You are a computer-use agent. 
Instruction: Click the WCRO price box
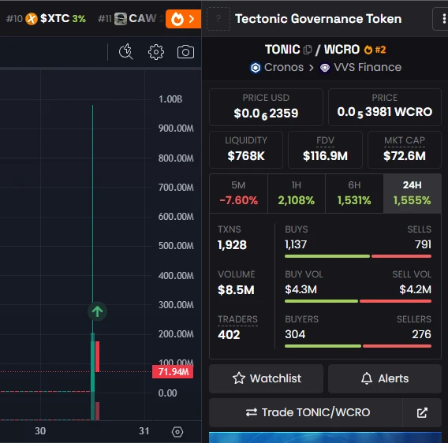(x=385, y=107)
